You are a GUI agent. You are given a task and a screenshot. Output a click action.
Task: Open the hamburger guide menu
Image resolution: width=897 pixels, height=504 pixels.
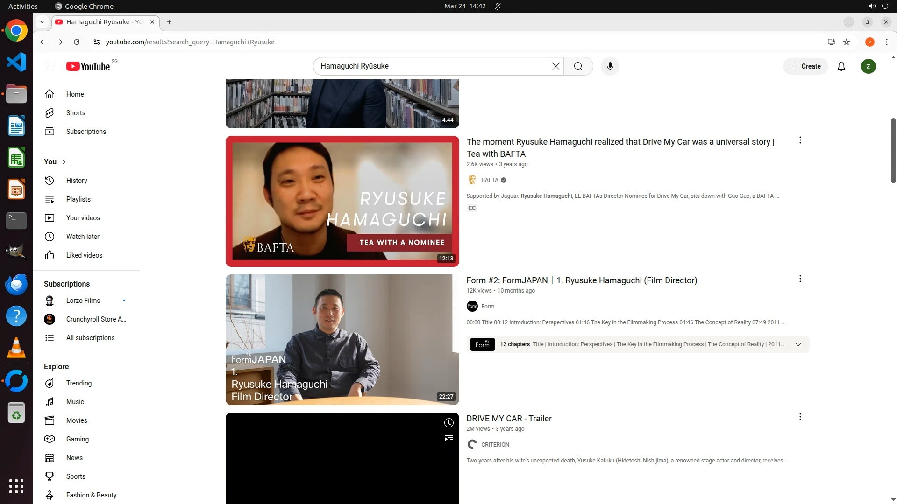tap(50, 66)
